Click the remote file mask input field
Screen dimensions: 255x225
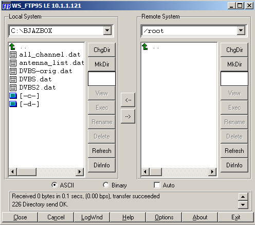pyautogui.click(x=234, y=79)
